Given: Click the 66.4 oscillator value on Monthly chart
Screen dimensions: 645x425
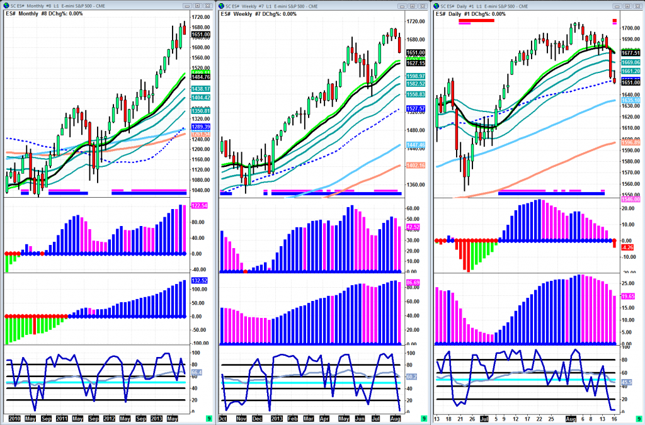Looking at the screenshot, I should tap(196, 373).
